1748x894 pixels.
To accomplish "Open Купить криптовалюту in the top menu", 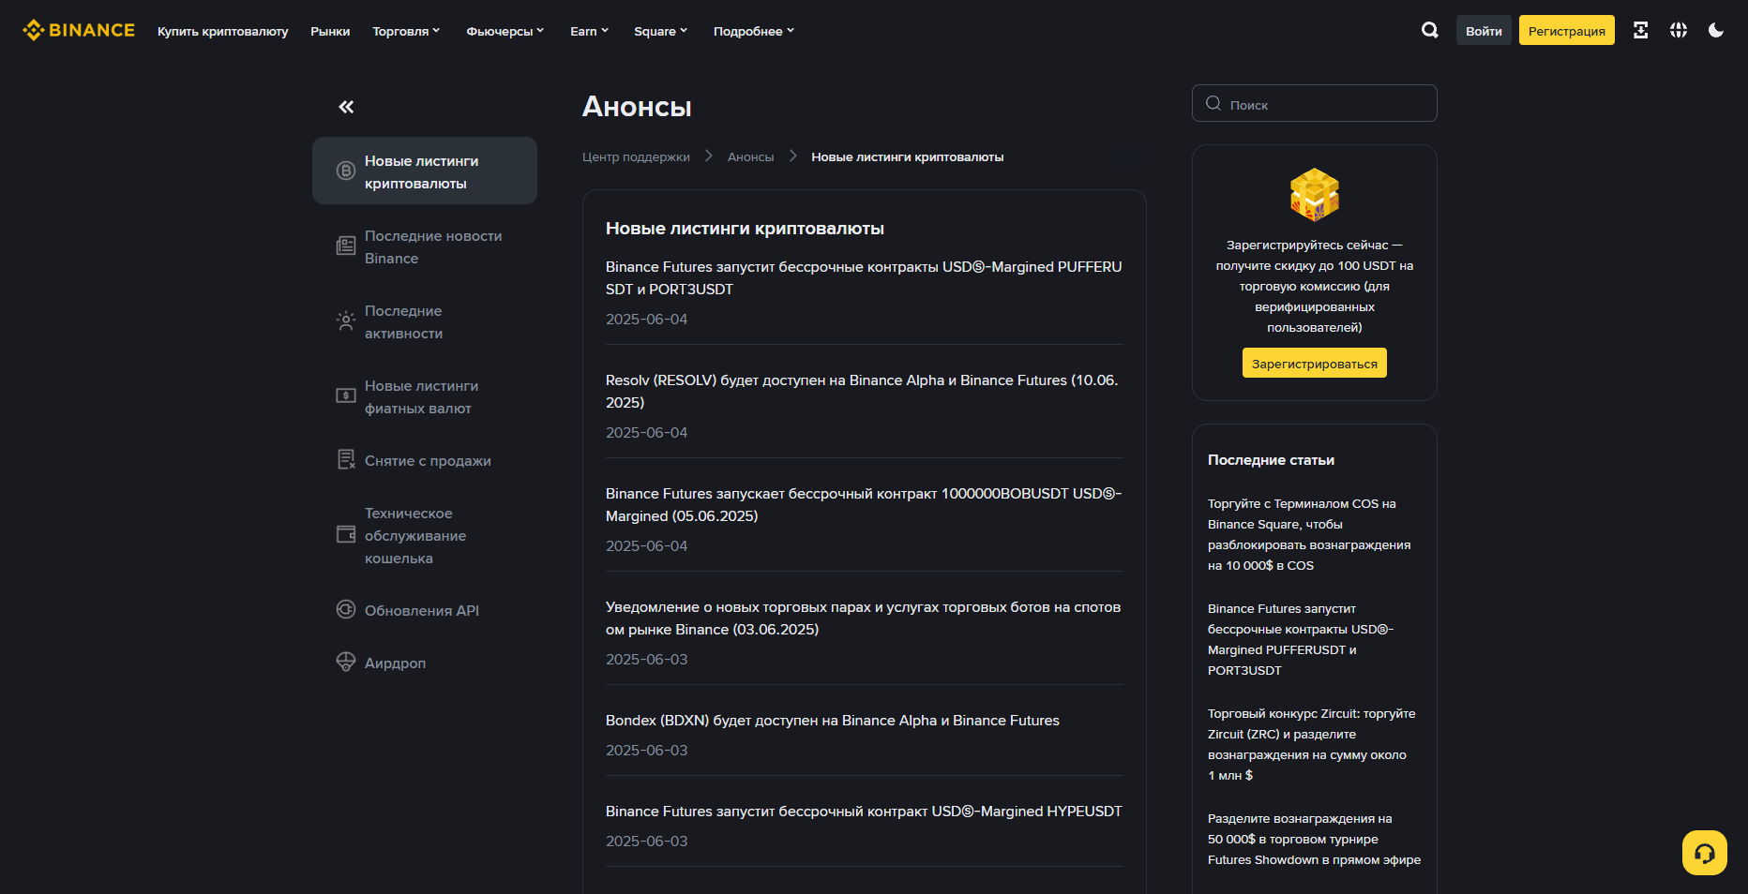I will 223,31.
